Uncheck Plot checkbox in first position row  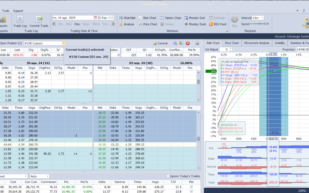pyautogui.click(x=192, y=187)
